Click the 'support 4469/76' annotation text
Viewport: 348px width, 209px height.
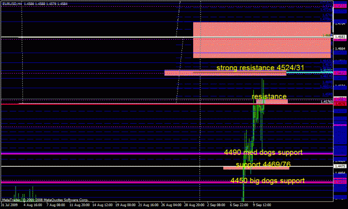point(263,164)
